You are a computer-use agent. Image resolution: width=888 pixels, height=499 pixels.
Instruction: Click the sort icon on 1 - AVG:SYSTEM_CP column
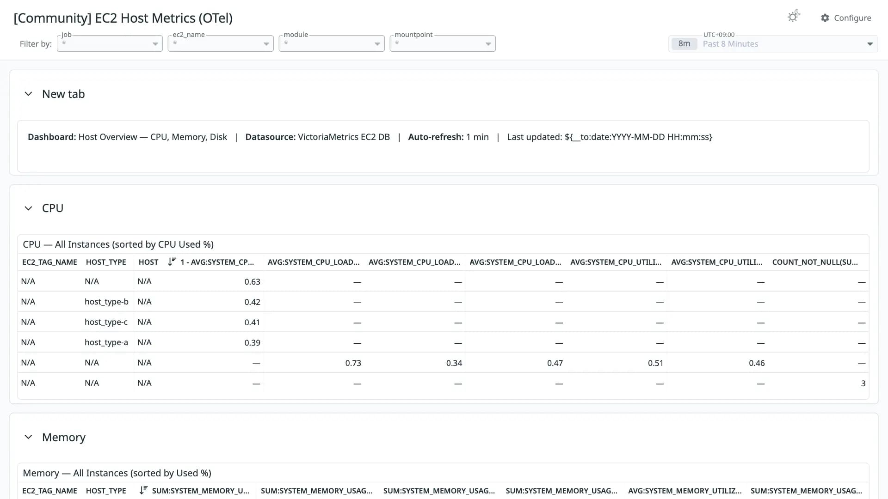click(x=172, y=262)
